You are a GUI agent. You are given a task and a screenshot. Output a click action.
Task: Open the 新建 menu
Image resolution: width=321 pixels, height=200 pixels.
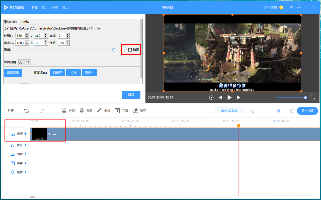coord(35,7)
